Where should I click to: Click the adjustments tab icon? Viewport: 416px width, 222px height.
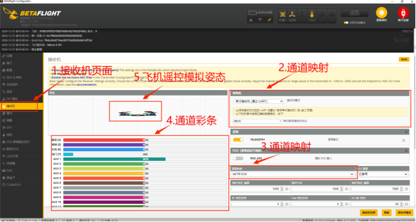(x=4, y=120)
